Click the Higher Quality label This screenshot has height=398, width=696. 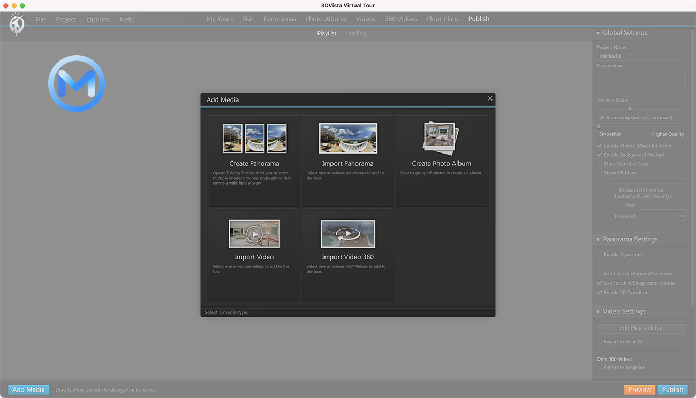click(668, 134)
